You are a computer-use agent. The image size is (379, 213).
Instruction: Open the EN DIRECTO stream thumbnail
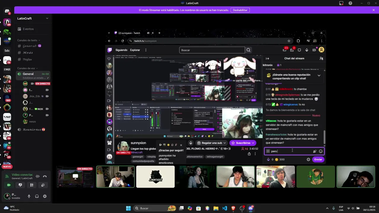[76, 177]
